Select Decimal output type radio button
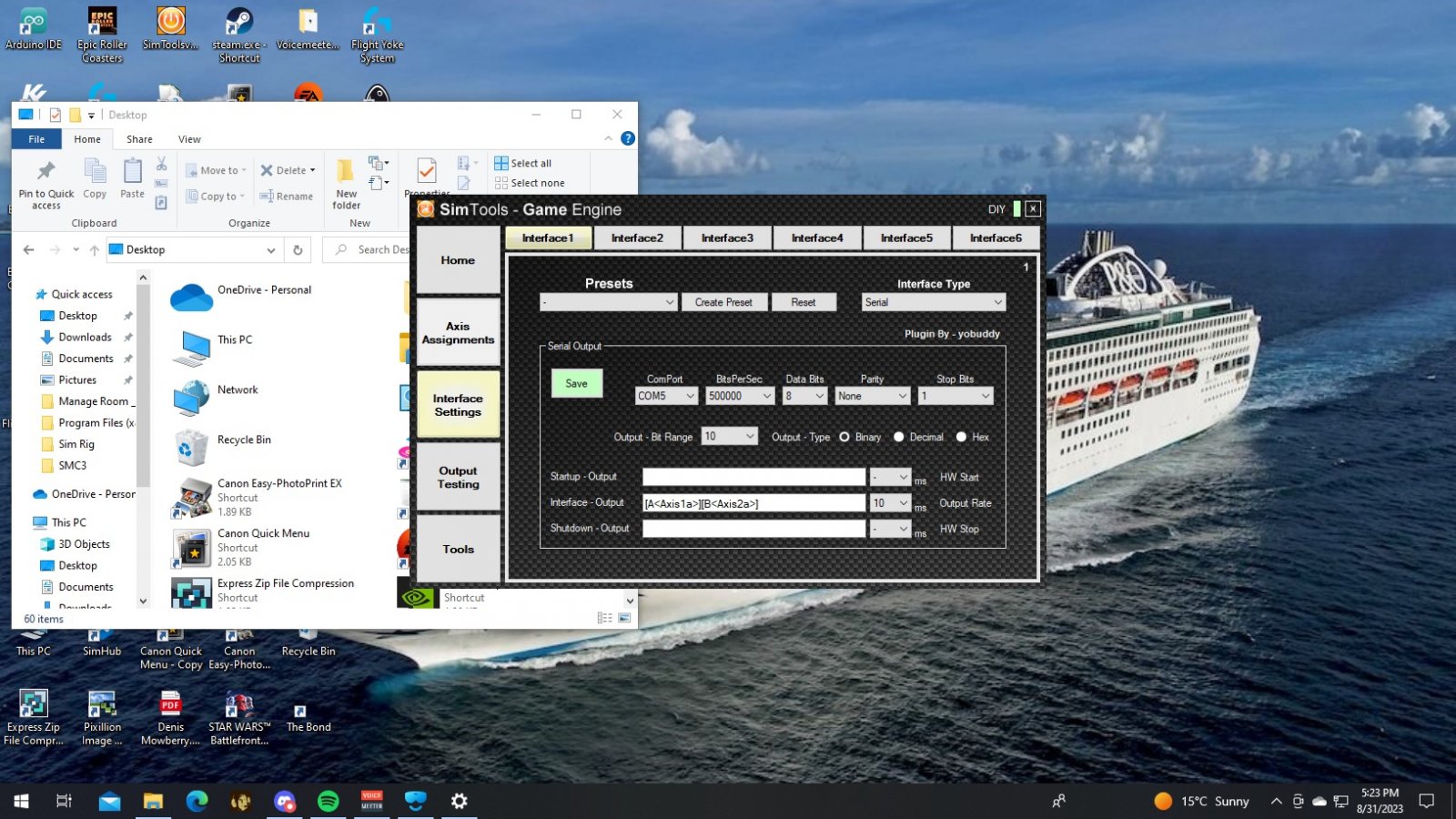The width and height of the screenshot is (1456, 819). point(899,437)
